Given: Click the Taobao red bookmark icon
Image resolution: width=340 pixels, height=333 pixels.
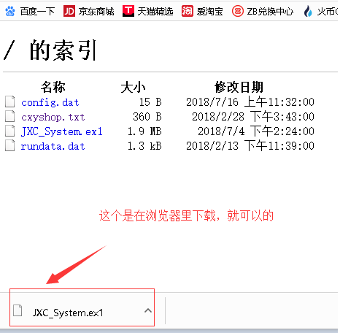Looking at the screenshot, I should tap(187, 11).
